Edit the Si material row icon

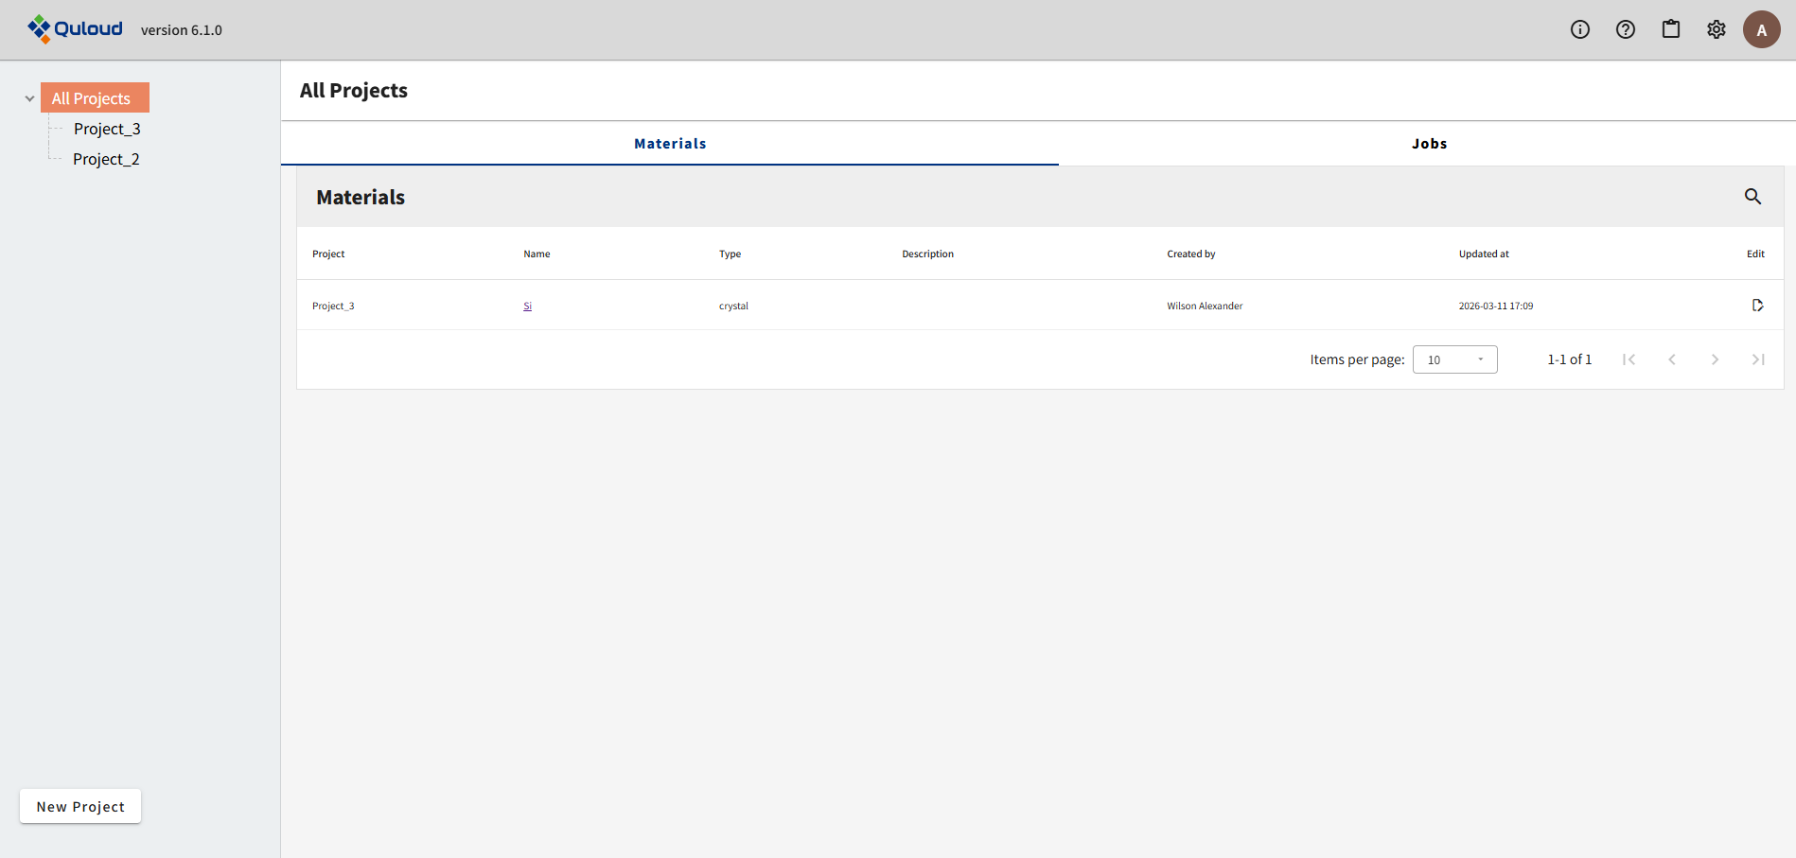1756,306
